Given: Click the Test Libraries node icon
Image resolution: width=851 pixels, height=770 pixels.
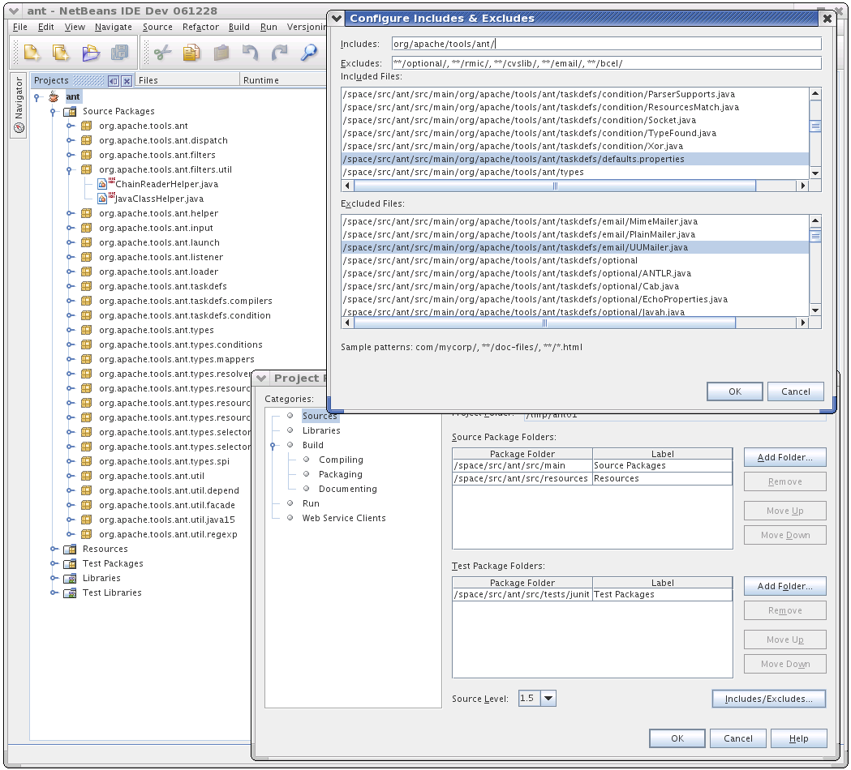Looking at the screenshot, I should 70,592.
